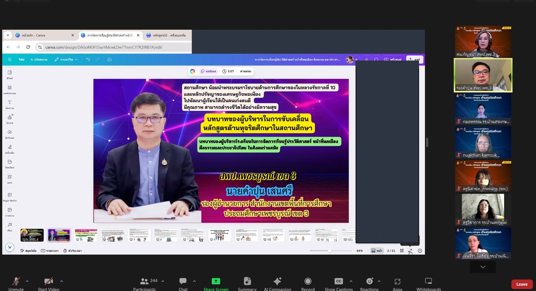Open the rainbow background color picker
Screen dimensions: 536x291
(192, 71)
